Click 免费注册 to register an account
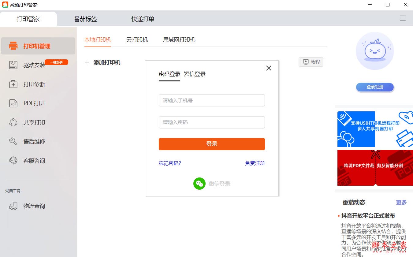 [255, 163]
